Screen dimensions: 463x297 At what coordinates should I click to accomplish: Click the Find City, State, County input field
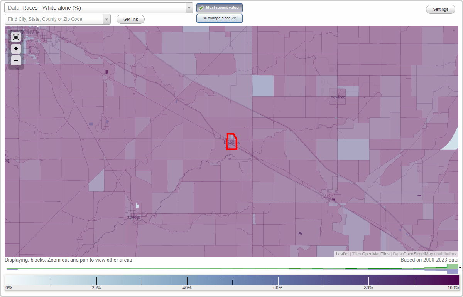(54, 18)
